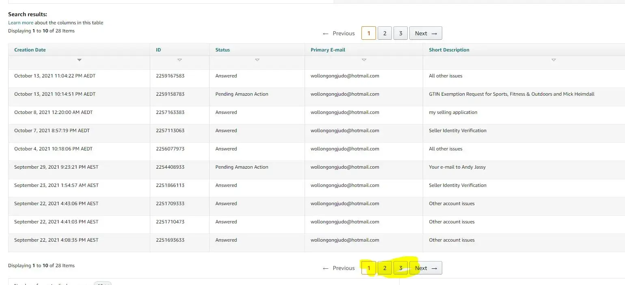Select page 3 in bottom pagination
Viewport: 625px width, 285px height.
pyautogui.click(x=400, y=268)
